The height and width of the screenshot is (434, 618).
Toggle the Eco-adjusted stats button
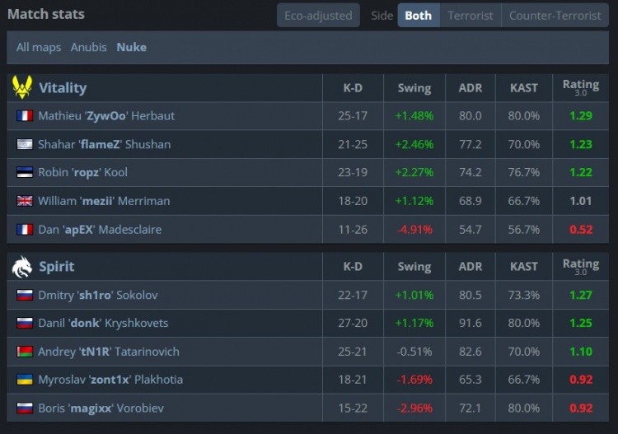click(318, 16)
